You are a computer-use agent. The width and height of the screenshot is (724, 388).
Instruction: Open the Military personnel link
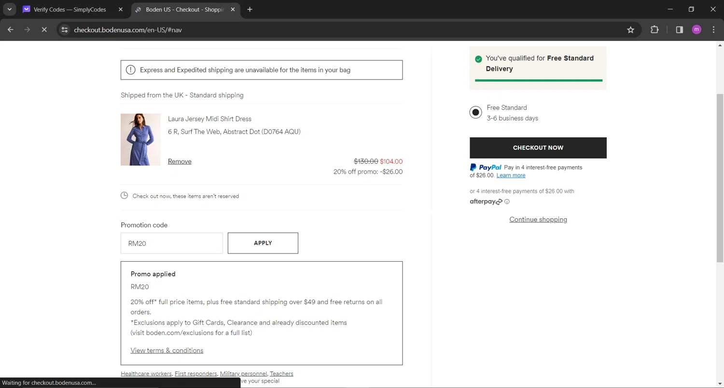point(243,374)
